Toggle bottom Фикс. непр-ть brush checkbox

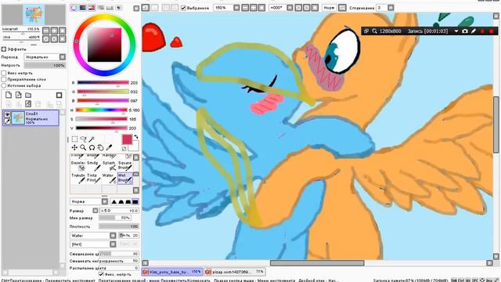point(101,274)
